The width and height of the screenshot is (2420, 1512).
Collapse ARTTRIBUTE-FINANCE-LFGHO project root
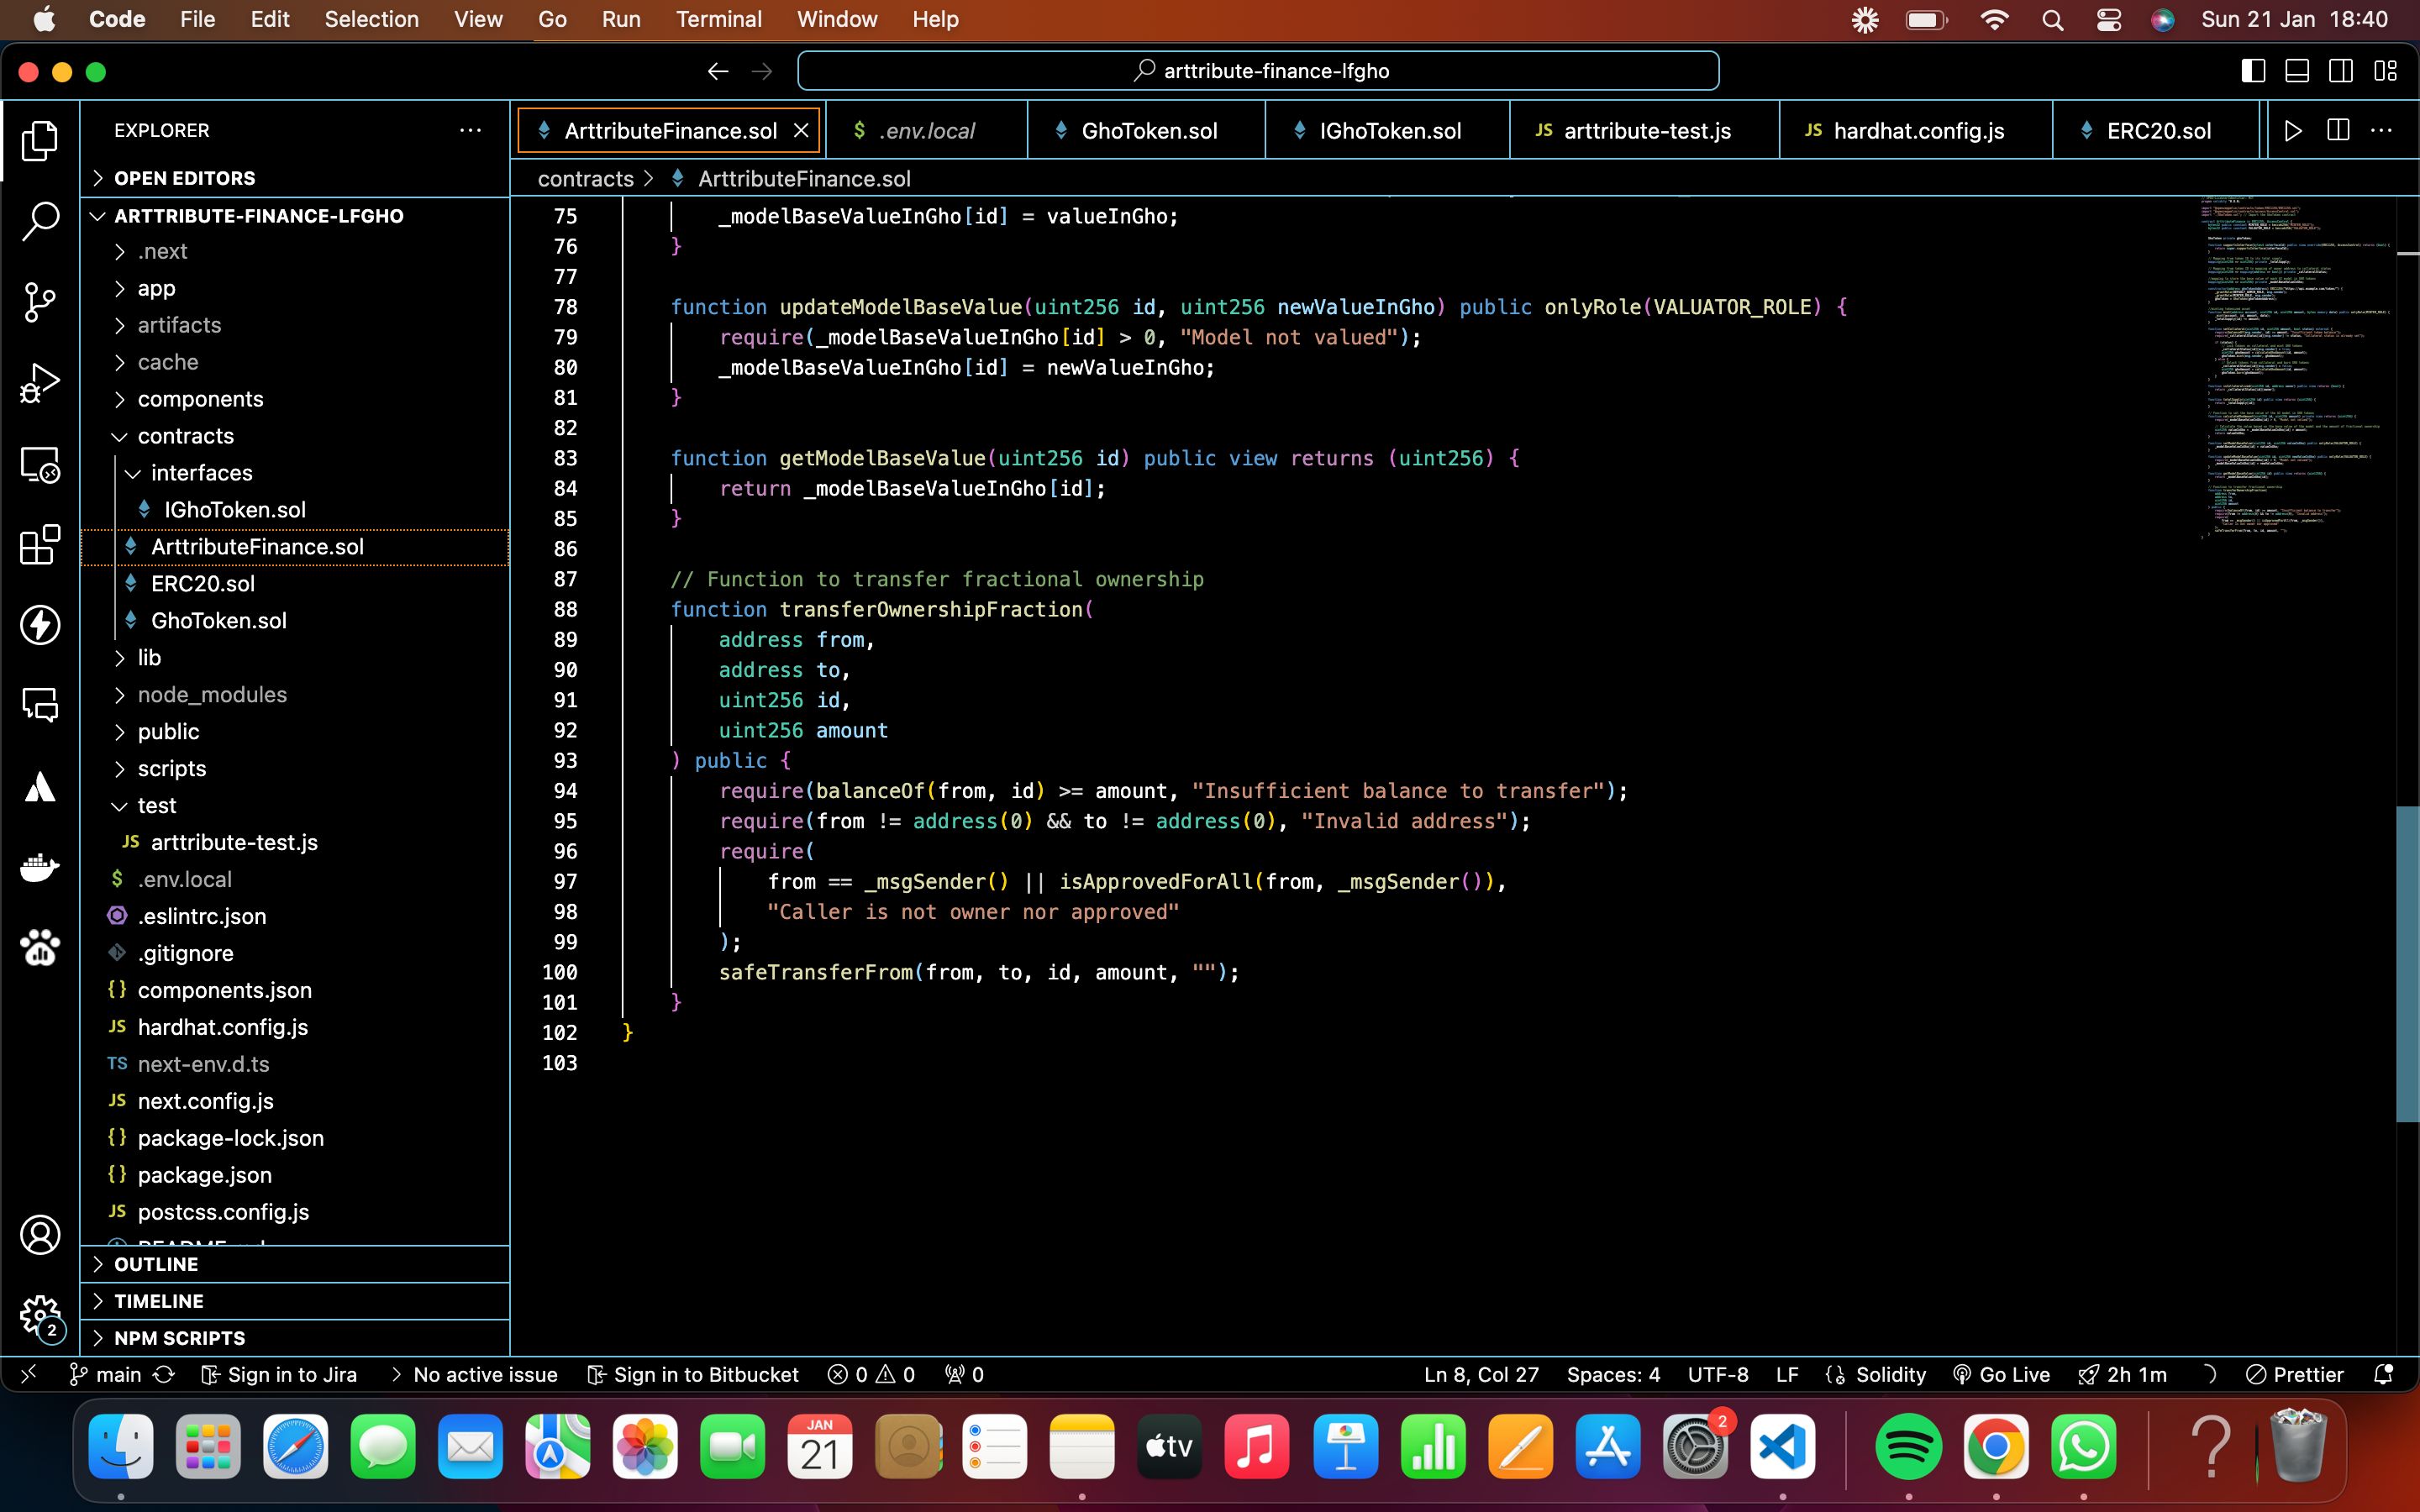tap(295, 216)
